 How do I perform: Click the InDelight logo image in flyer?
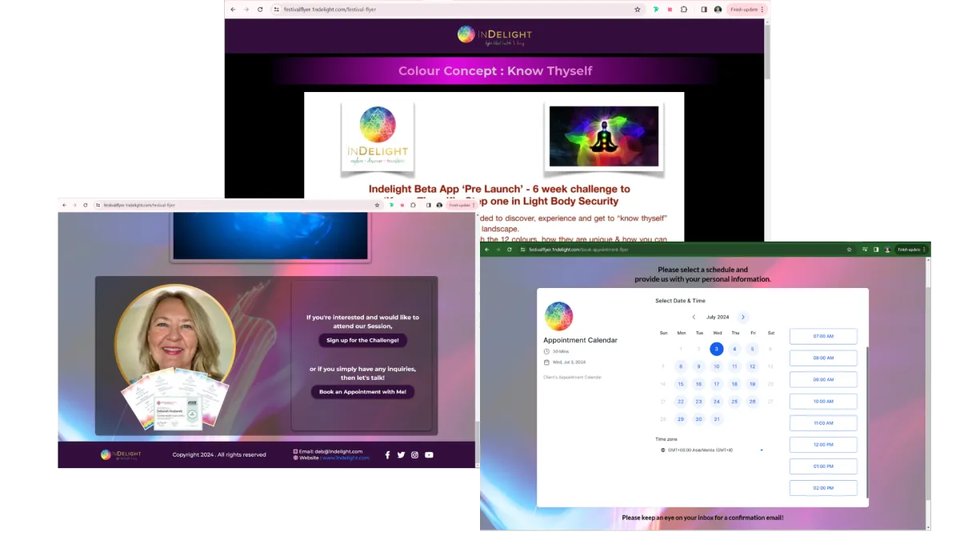pyautogui.click(x=378, y=136)
